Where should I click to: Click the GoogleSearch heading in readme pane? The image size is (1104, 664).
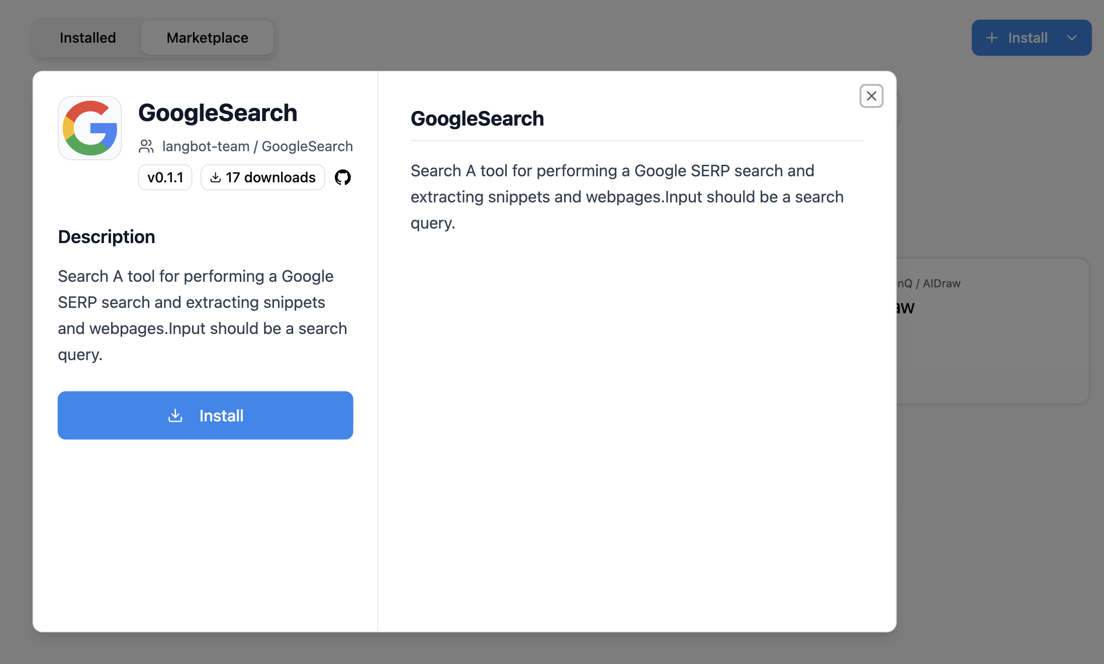477,119
